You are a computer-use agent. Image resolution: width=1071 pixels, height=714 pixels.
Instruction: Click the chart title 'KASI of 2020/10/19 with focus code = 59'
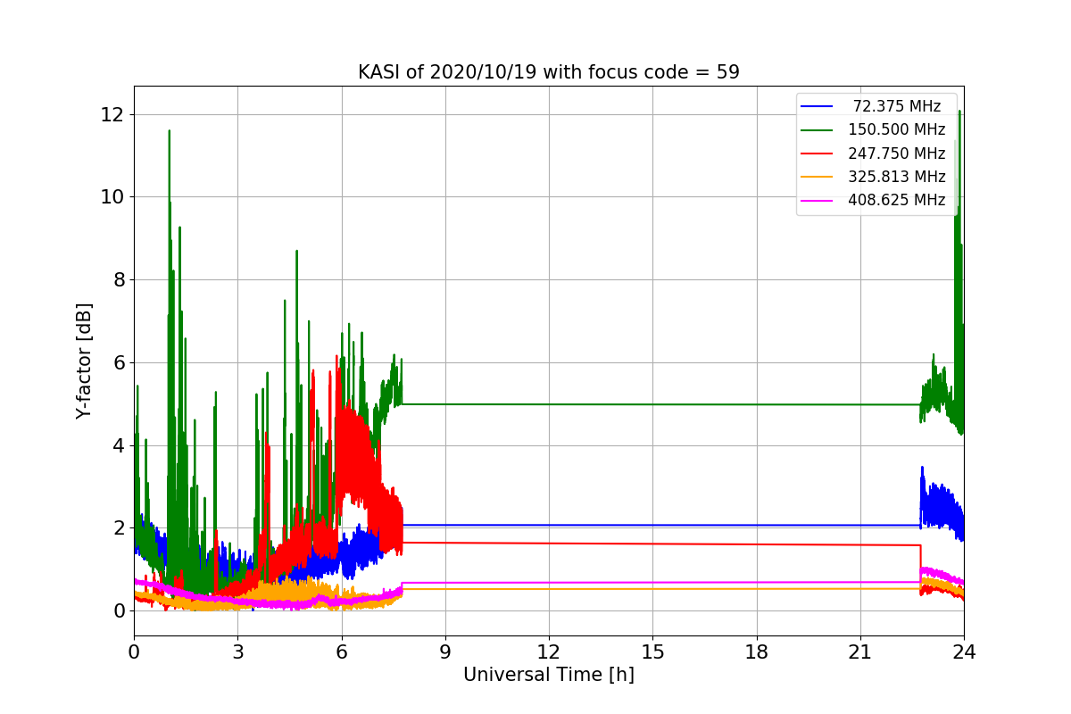tap(549, 72)
